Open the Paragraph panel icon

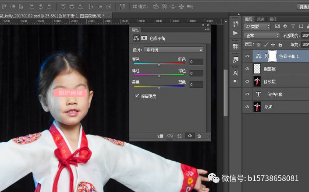pyautogui.click(x=235, y=82)
